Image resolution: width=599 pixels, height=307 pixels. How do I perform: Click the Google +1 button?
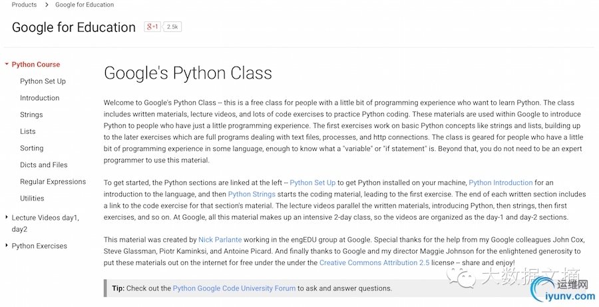[x=152, y=27]
